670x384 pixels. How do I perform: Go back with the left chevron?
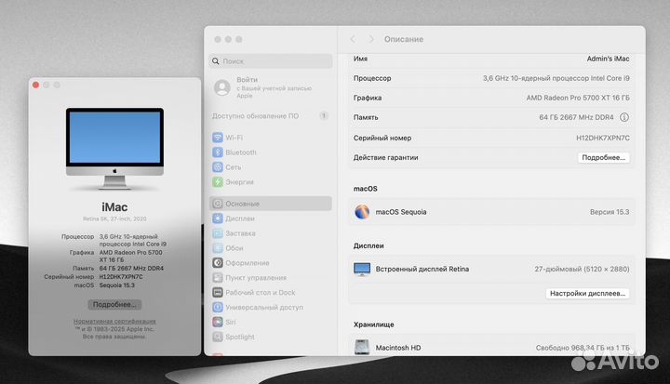click(353, 39)
